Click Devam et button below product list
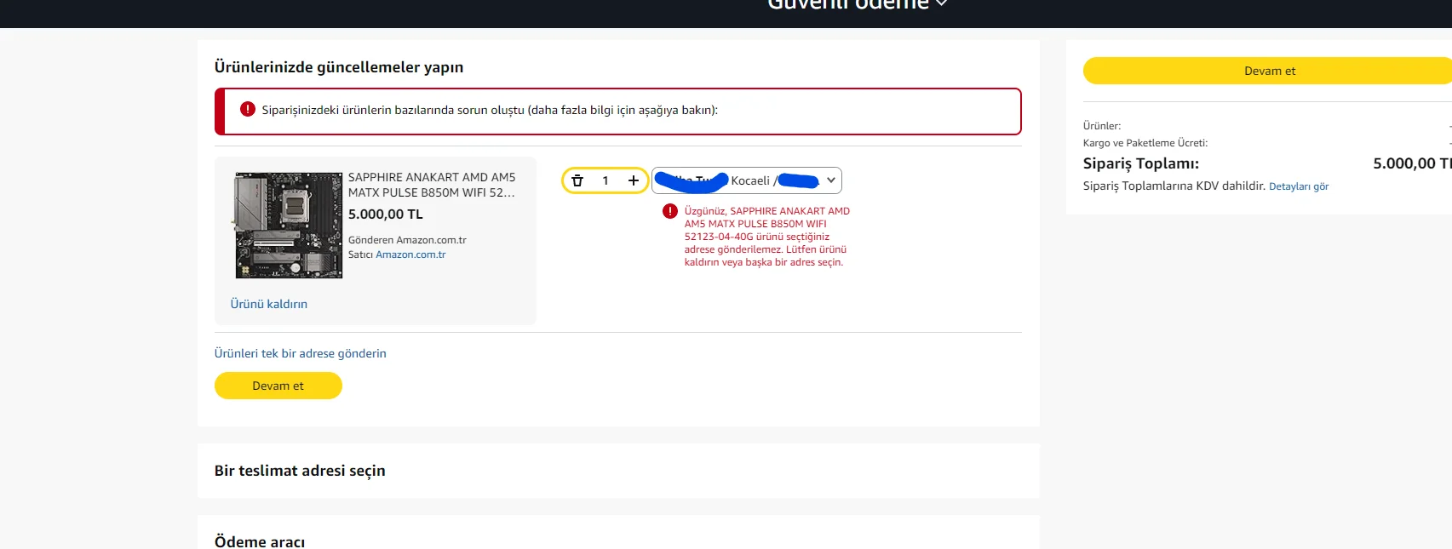The width and height of the screenshot is (1452, 549). [278, 386]
